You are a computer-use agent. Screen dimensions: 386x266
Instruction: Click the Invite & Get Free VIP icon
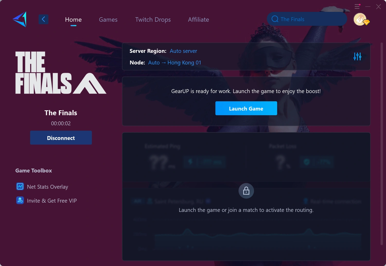tap(20, 200)
